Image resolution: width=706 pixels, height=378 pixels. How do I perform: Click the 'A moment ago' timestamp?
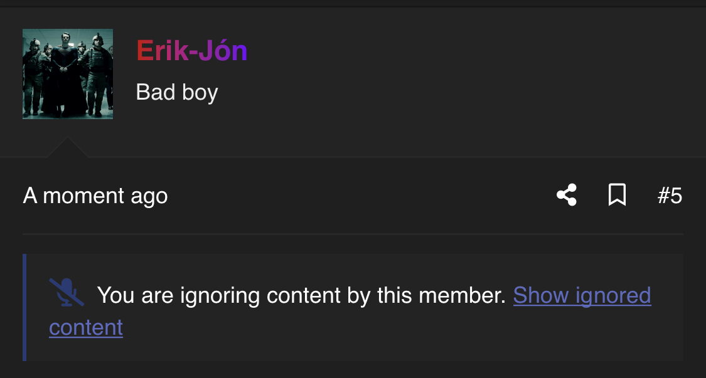point(95,196)
